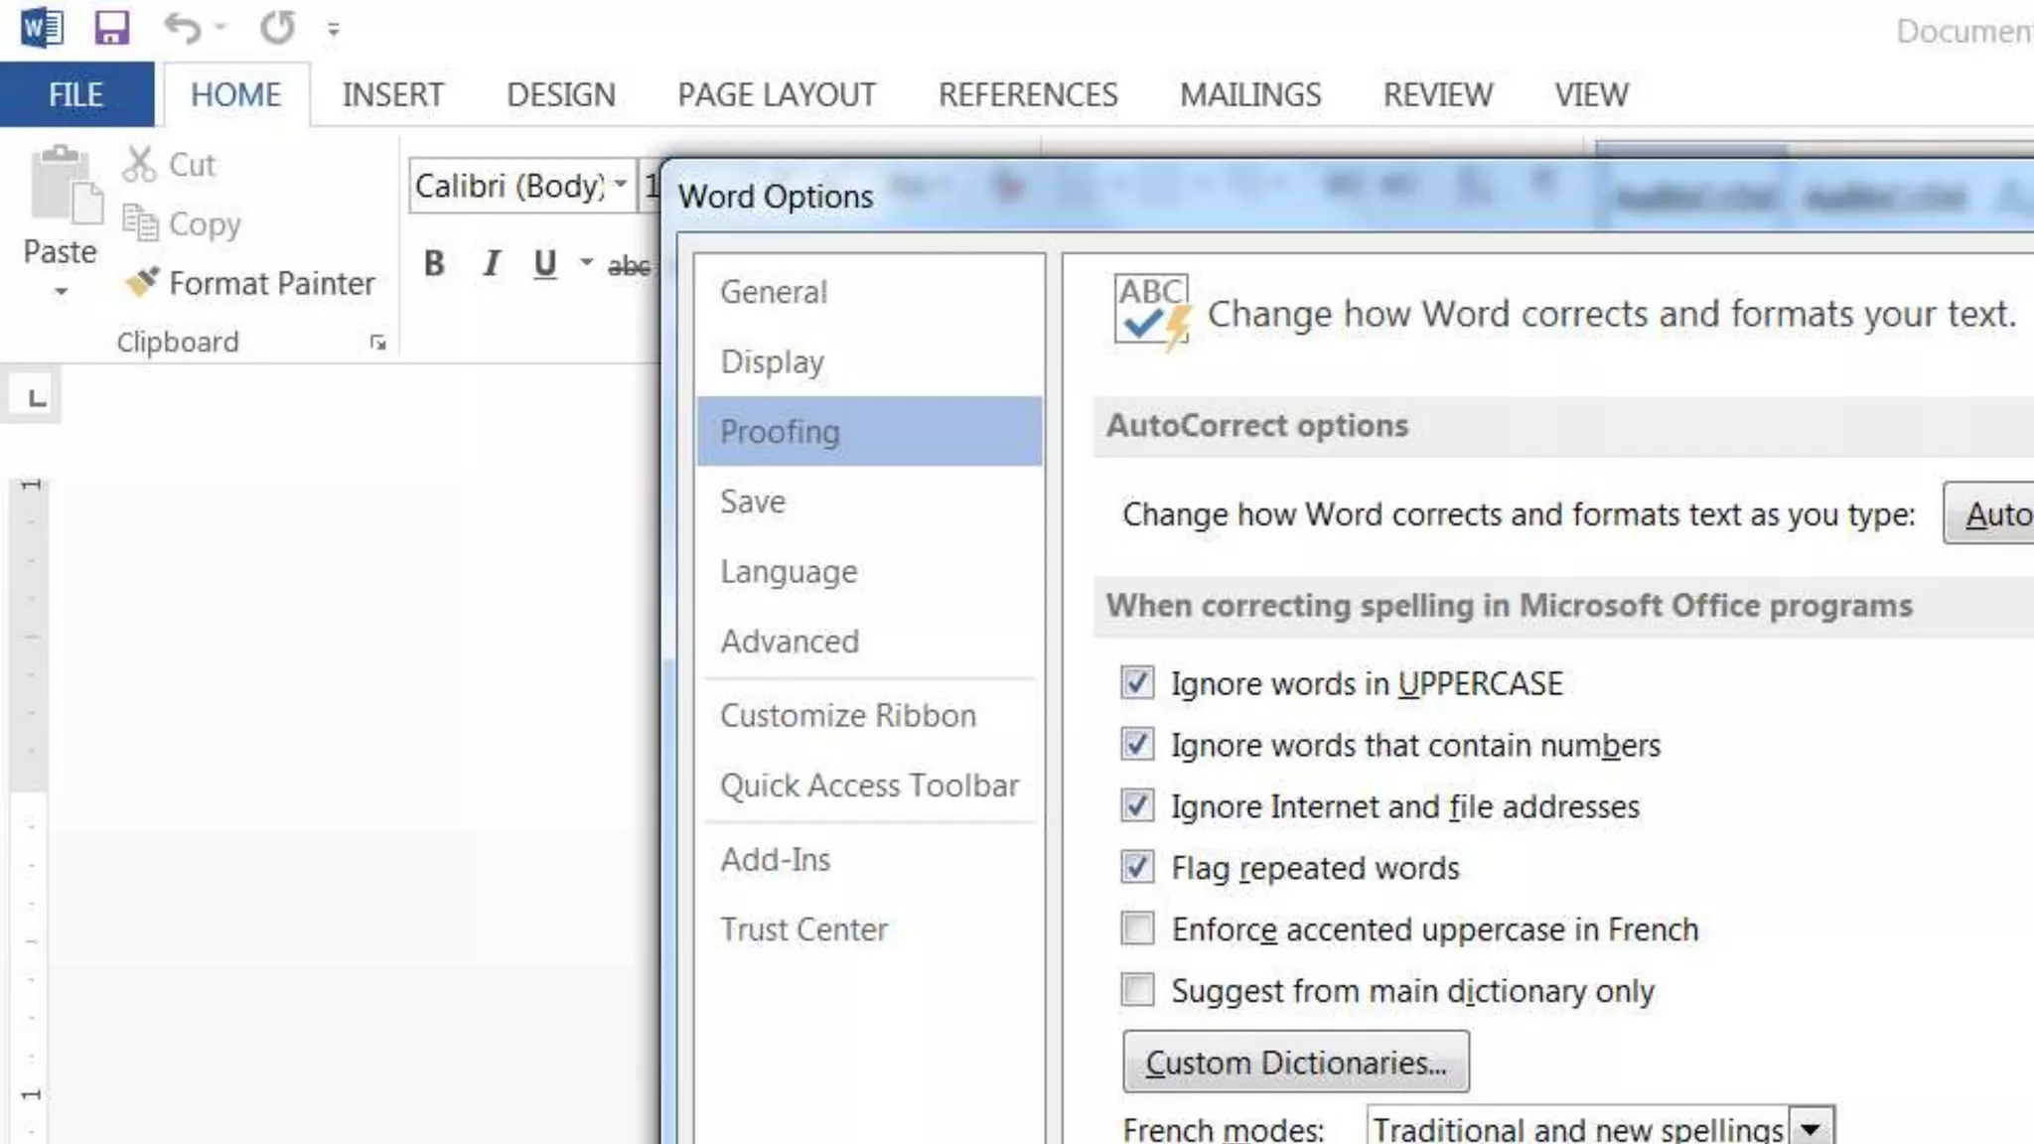
Task: Open the Trust Center category
Action: tap(870, 929)
